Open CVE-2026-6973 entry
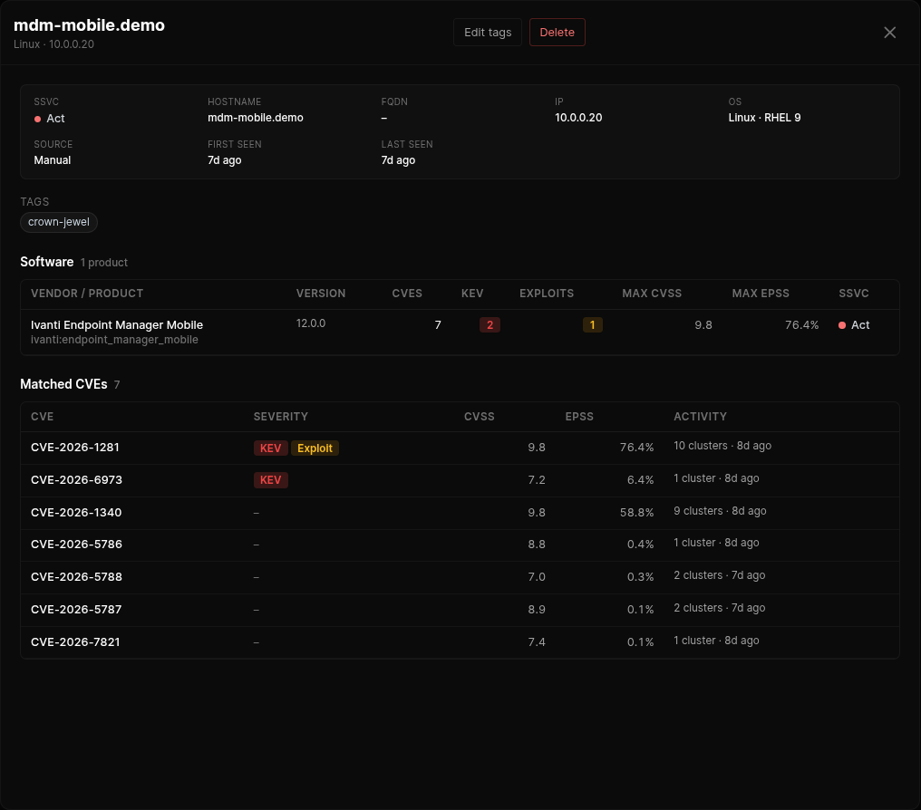Viewport: 921px width, 810px height. tap(460, 480)
